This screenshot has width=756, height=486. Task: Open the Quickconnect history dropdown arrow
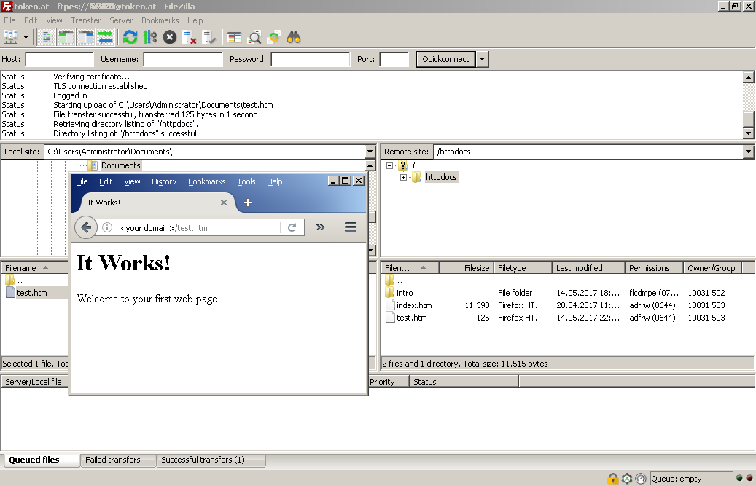[x=483, y=59]
